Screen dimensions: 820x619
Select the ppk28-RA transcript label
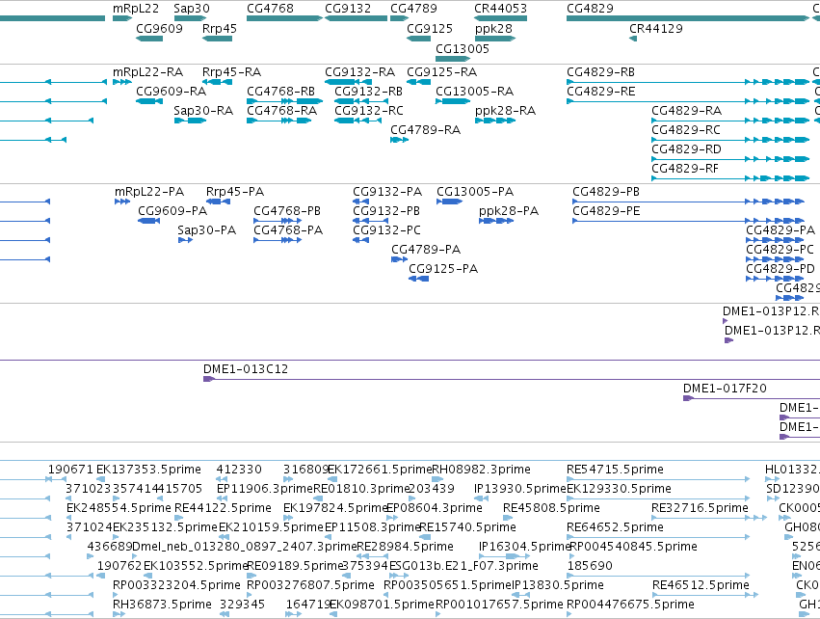pyautogui.click(x=505, y=111)
